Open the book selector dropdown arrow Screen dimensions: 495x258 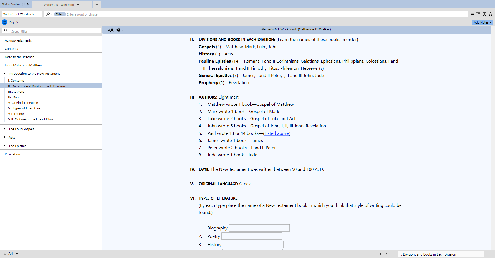39,14
